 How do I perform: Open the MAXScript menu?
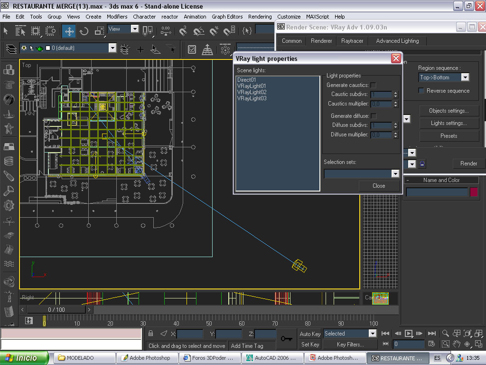(x=318, y=17)
